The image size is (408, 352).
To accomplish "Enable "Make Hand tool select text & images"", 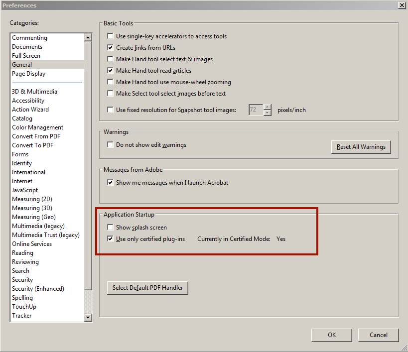I will (x=110, y=59).
